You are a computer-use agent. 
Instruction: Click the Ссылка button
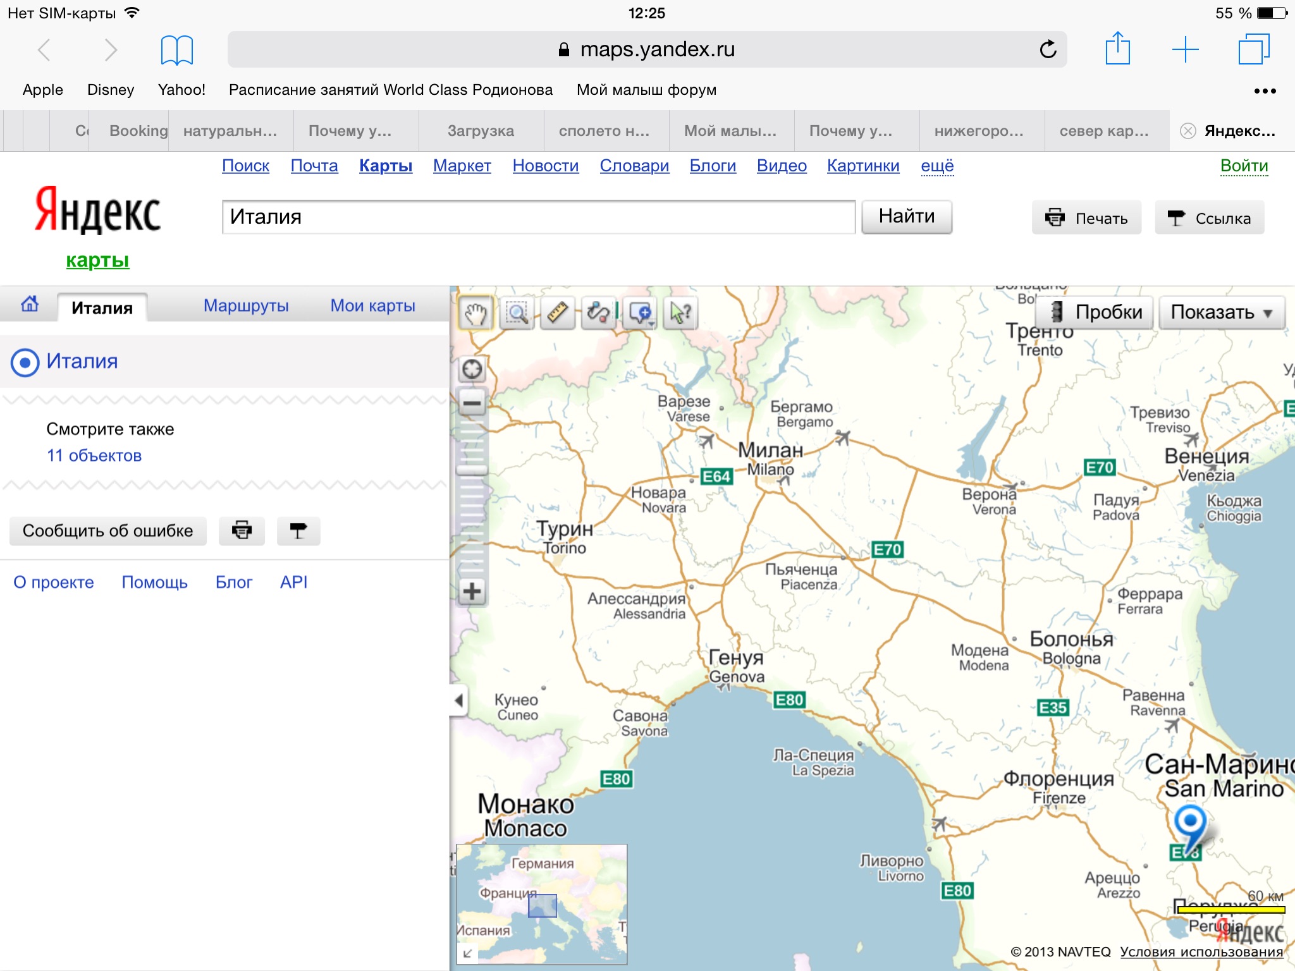point(1209,218)
